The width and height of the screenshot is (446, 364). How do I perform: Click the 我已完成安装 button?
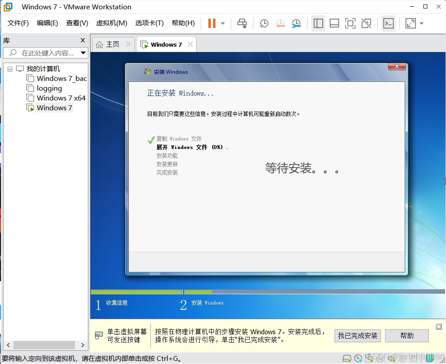pyautogui.click(x=358, y=336)
